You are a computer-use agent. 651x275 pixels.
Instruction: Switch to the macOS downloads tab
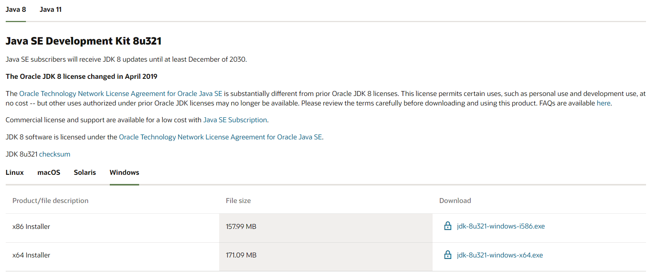49,173
